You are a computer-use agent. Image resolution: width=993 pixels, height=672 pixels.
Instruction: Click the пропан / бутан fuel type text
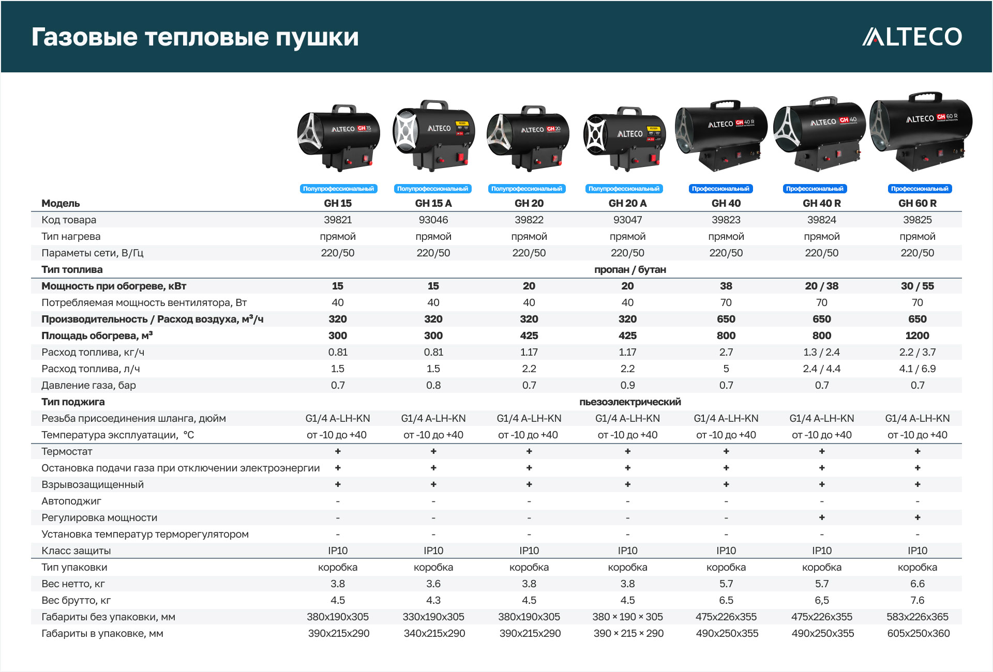pos(630,269)
